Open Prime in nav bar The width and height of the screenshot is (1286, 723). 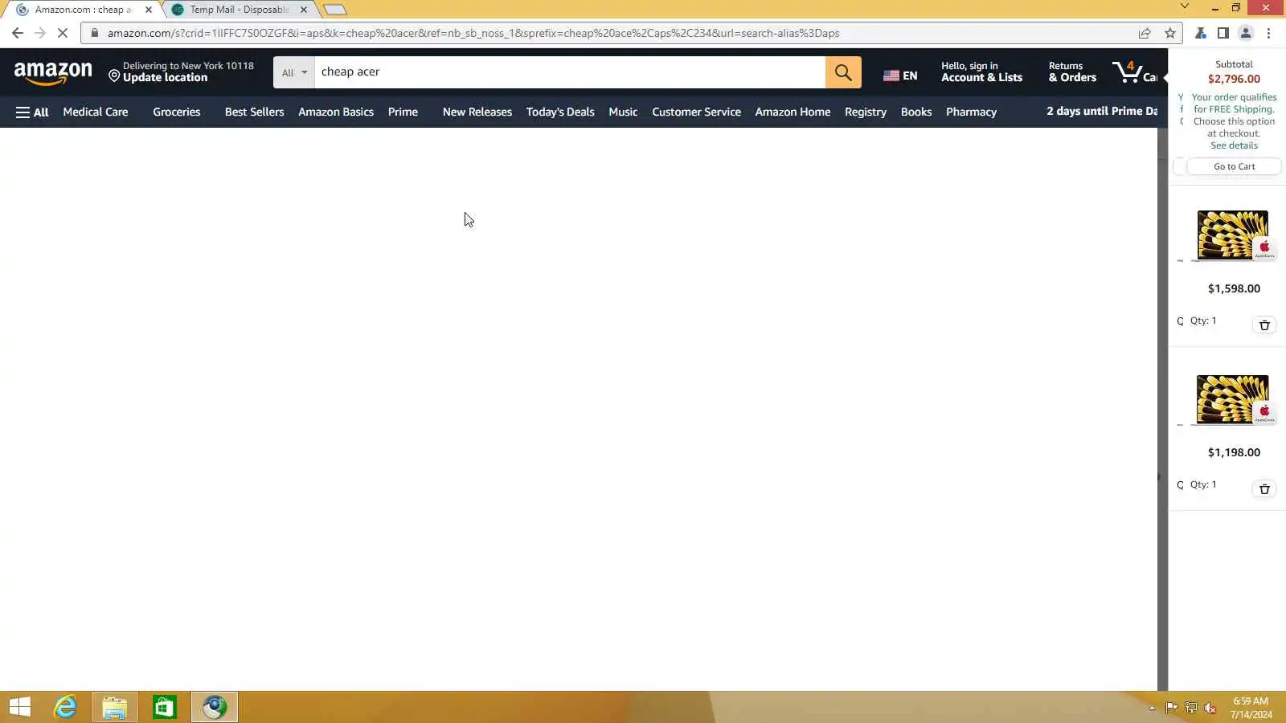403,112
